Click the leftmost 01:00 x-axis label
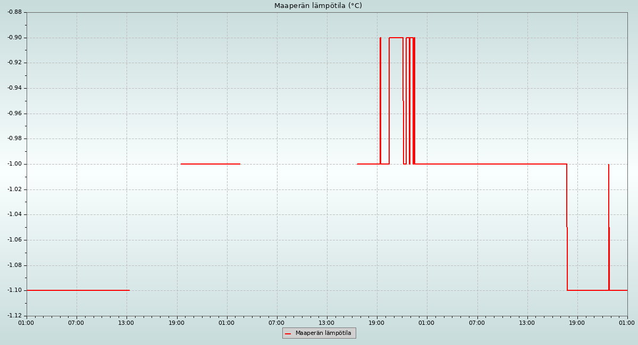The height and width of the screenshot is (345, 638). [x=26, y=323]
